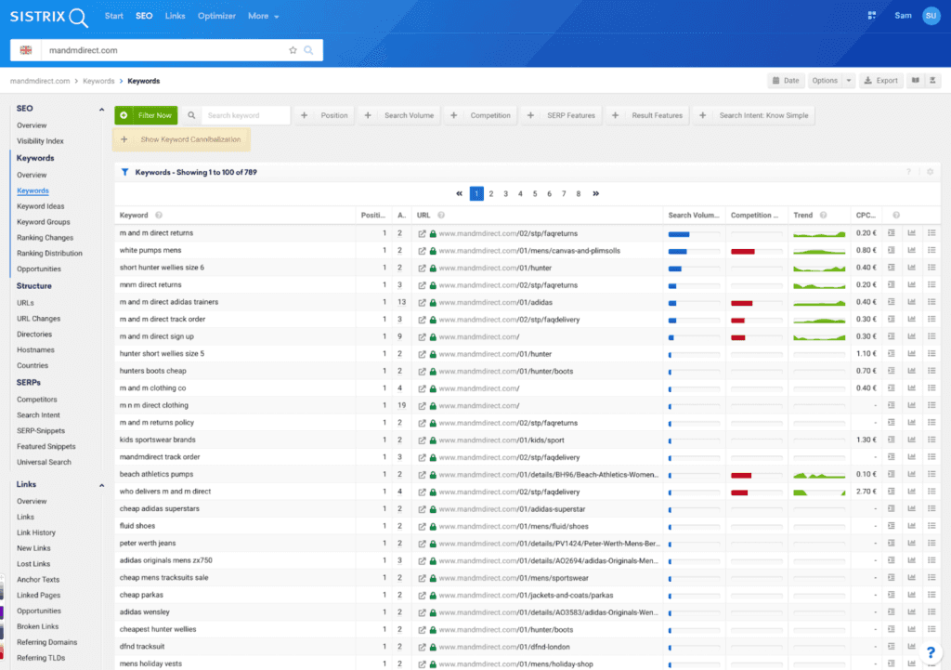Image resolution: width=951 pixels, height=670 pixels.
Task: Click the Export button
Action: pyautogui.click(x=880, y=80)
